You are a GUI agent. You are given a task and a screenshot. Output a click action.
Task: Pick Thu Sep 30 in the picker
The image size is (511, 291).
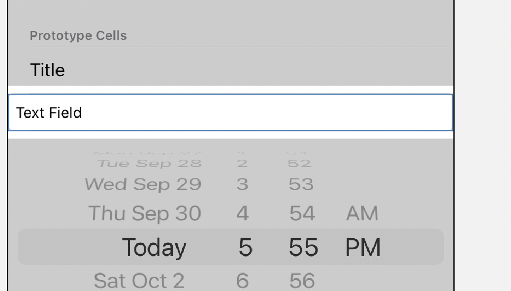pyautogui.click(x=144, y=214)
